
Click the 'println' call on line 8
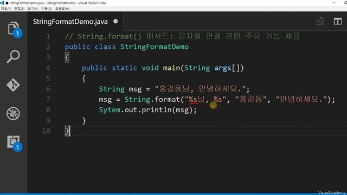click(157, 110)
